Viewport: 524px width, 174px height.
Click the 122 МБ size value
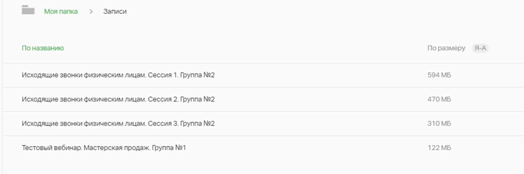coord(439,148)
